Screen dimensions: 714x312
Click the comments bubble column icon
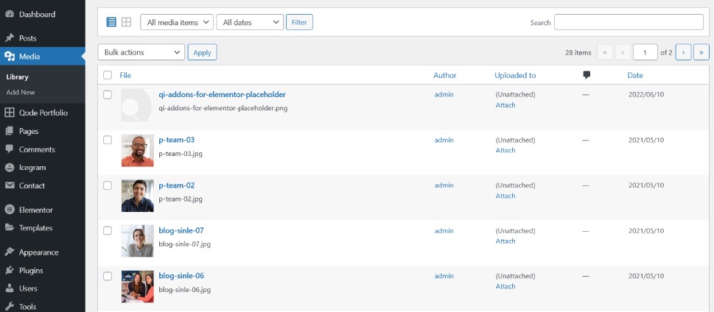(x=587, y=75)
